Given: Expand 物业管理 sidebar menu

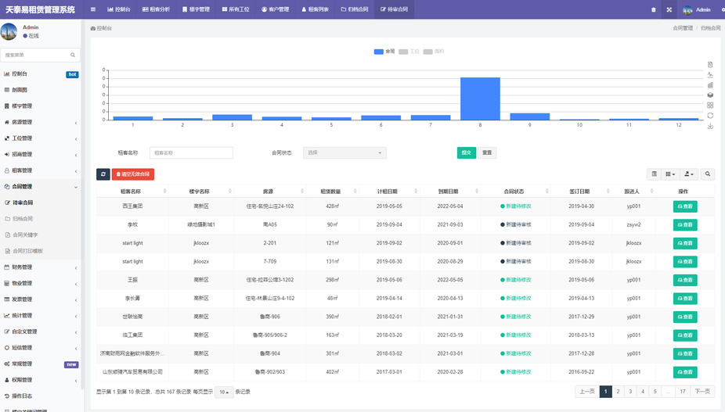Looking at the screenshot, I should click(41, 284).
